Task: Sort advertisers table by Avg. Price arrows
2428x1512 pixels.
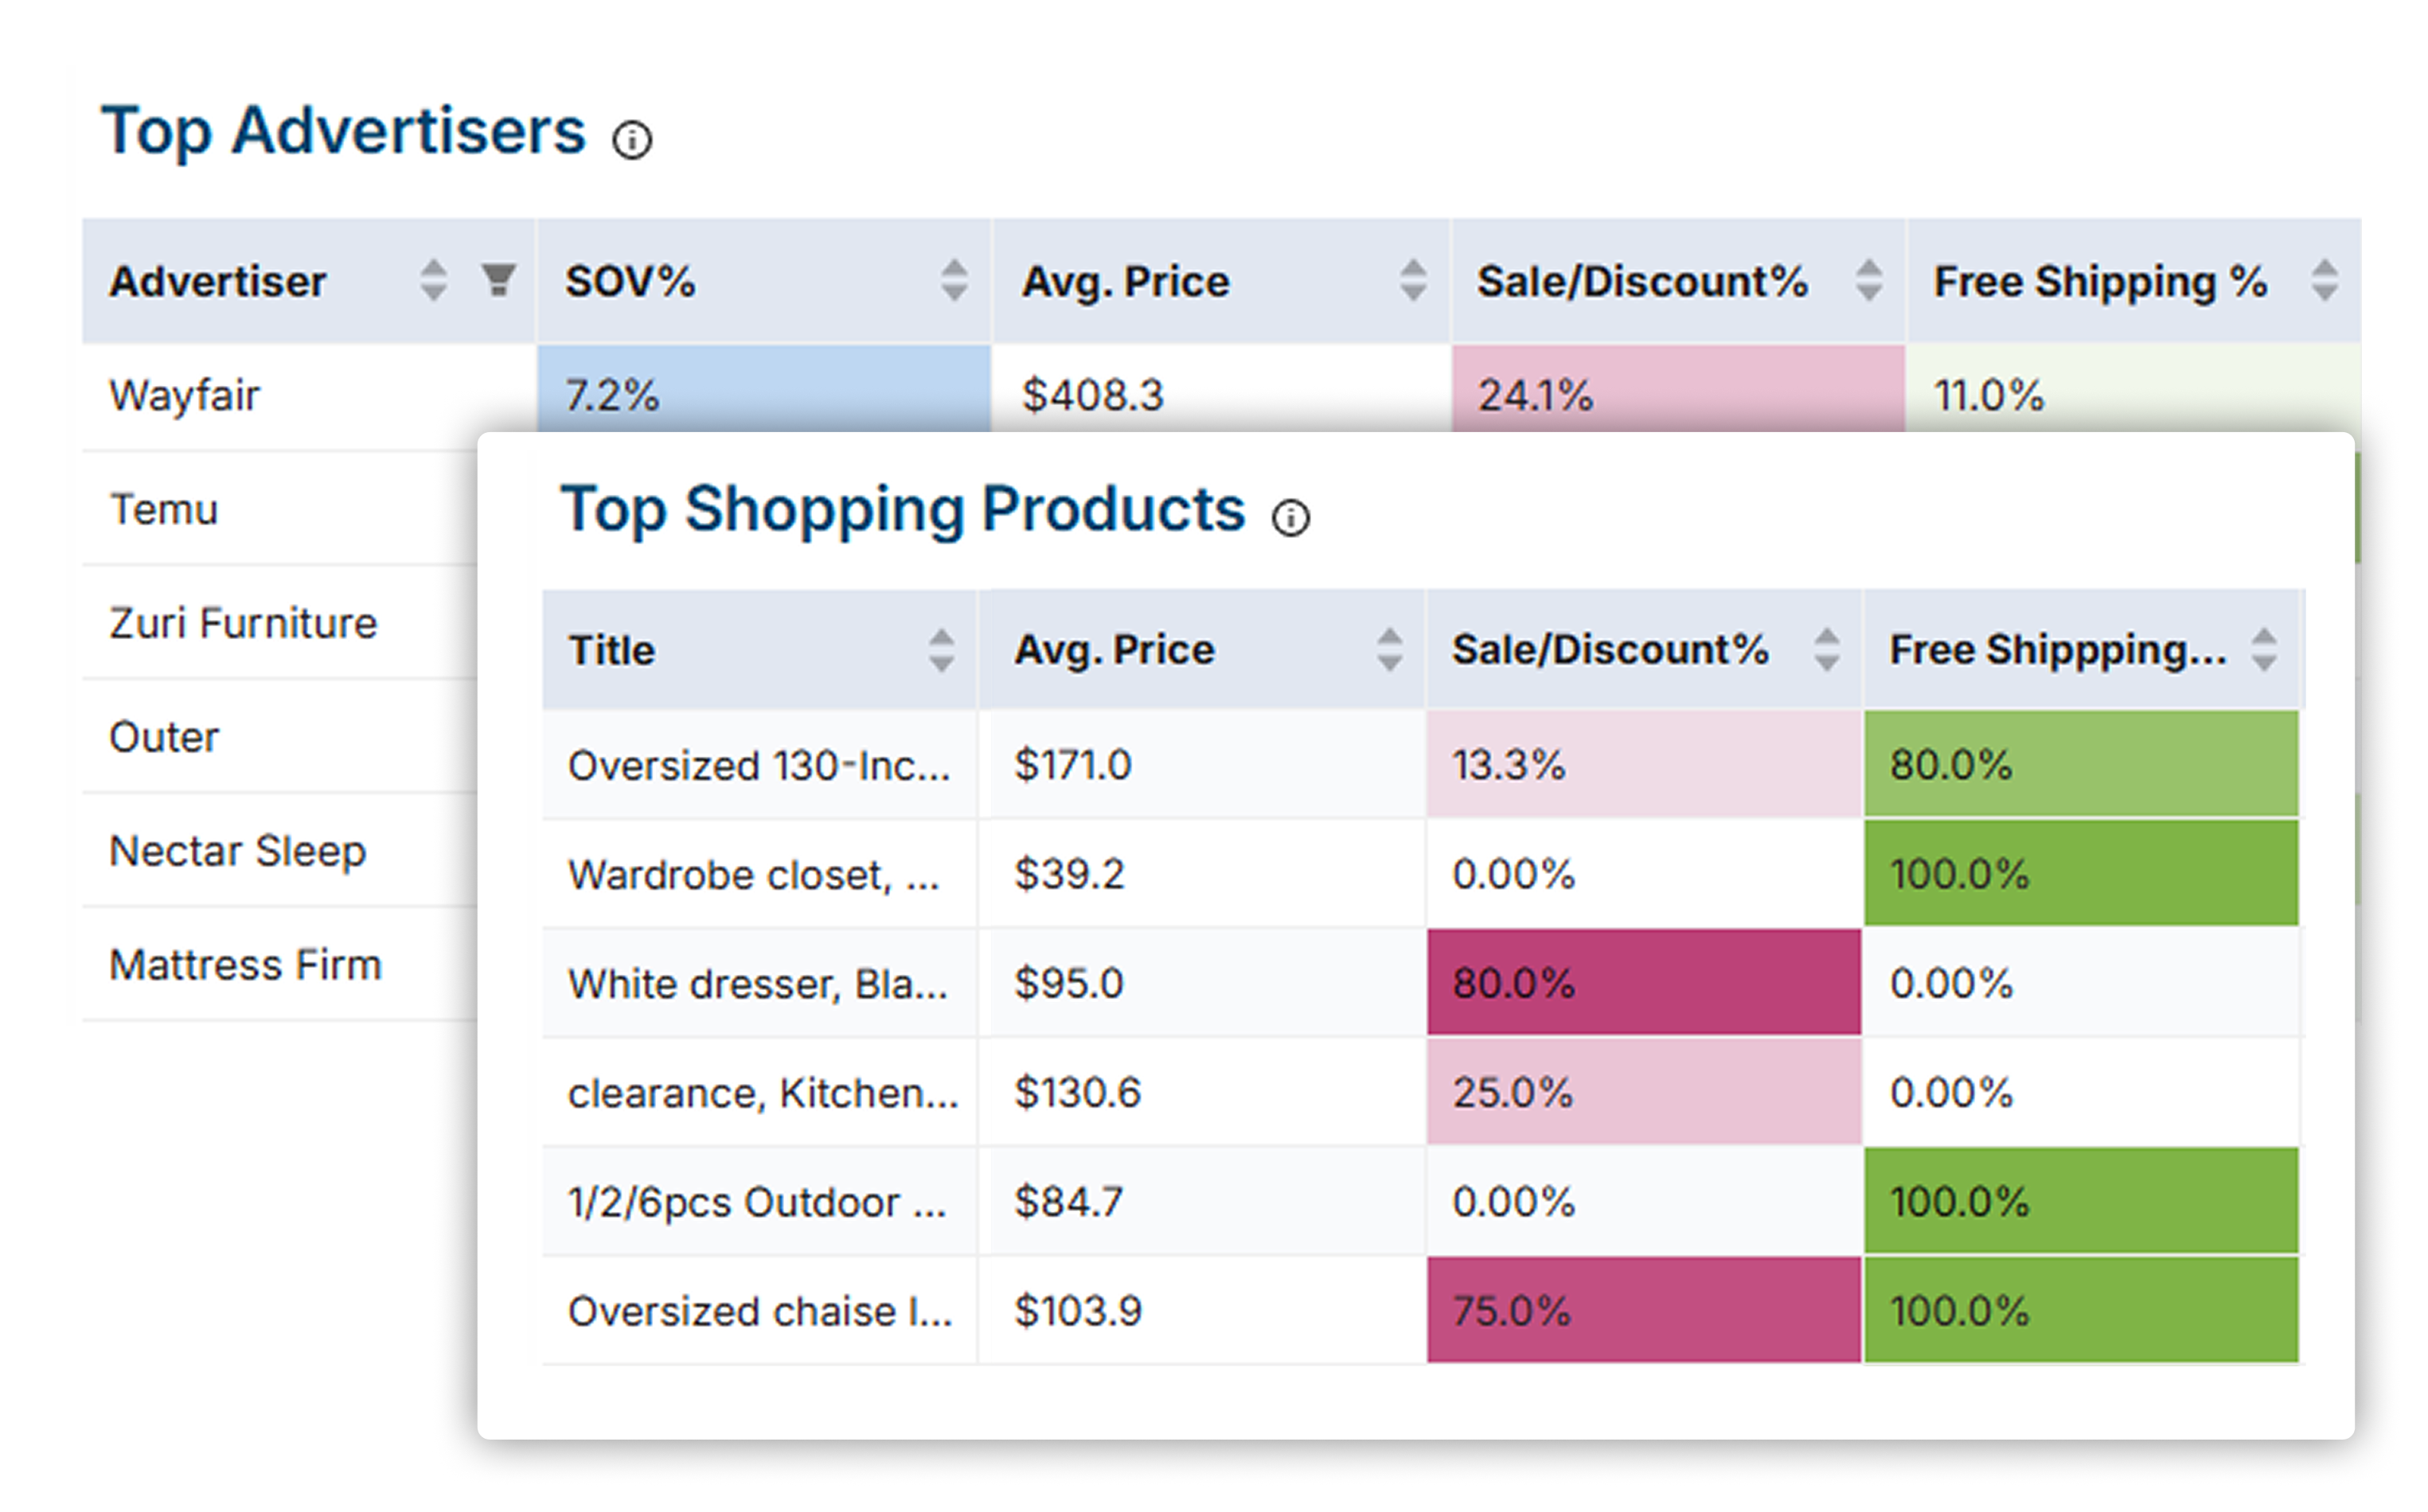Action: (x=1412, y=280)
